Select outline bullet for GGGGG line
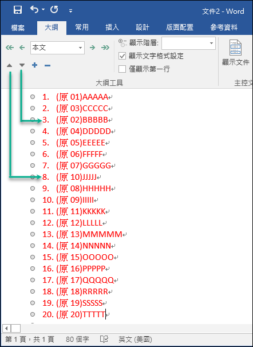The image size is (253, 347). 33,165
